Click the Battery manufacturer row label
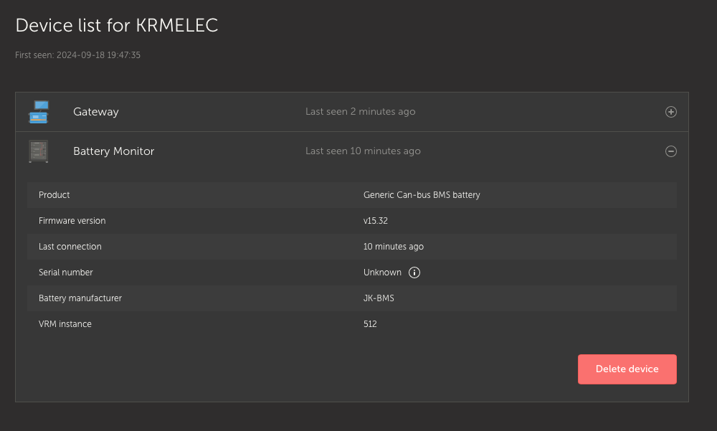The width and height of the screenshot is (717, 431). click(x=80, y=298)
